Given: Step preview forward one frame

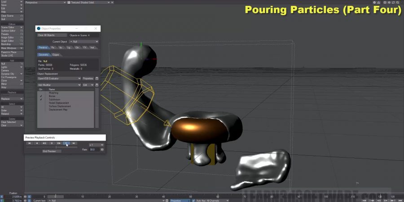Looking at the screenshot, I should click(59, 143).
